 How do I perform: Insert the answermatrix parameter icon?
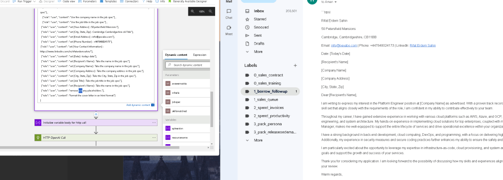pyautogui.click(x=168, y=83)
